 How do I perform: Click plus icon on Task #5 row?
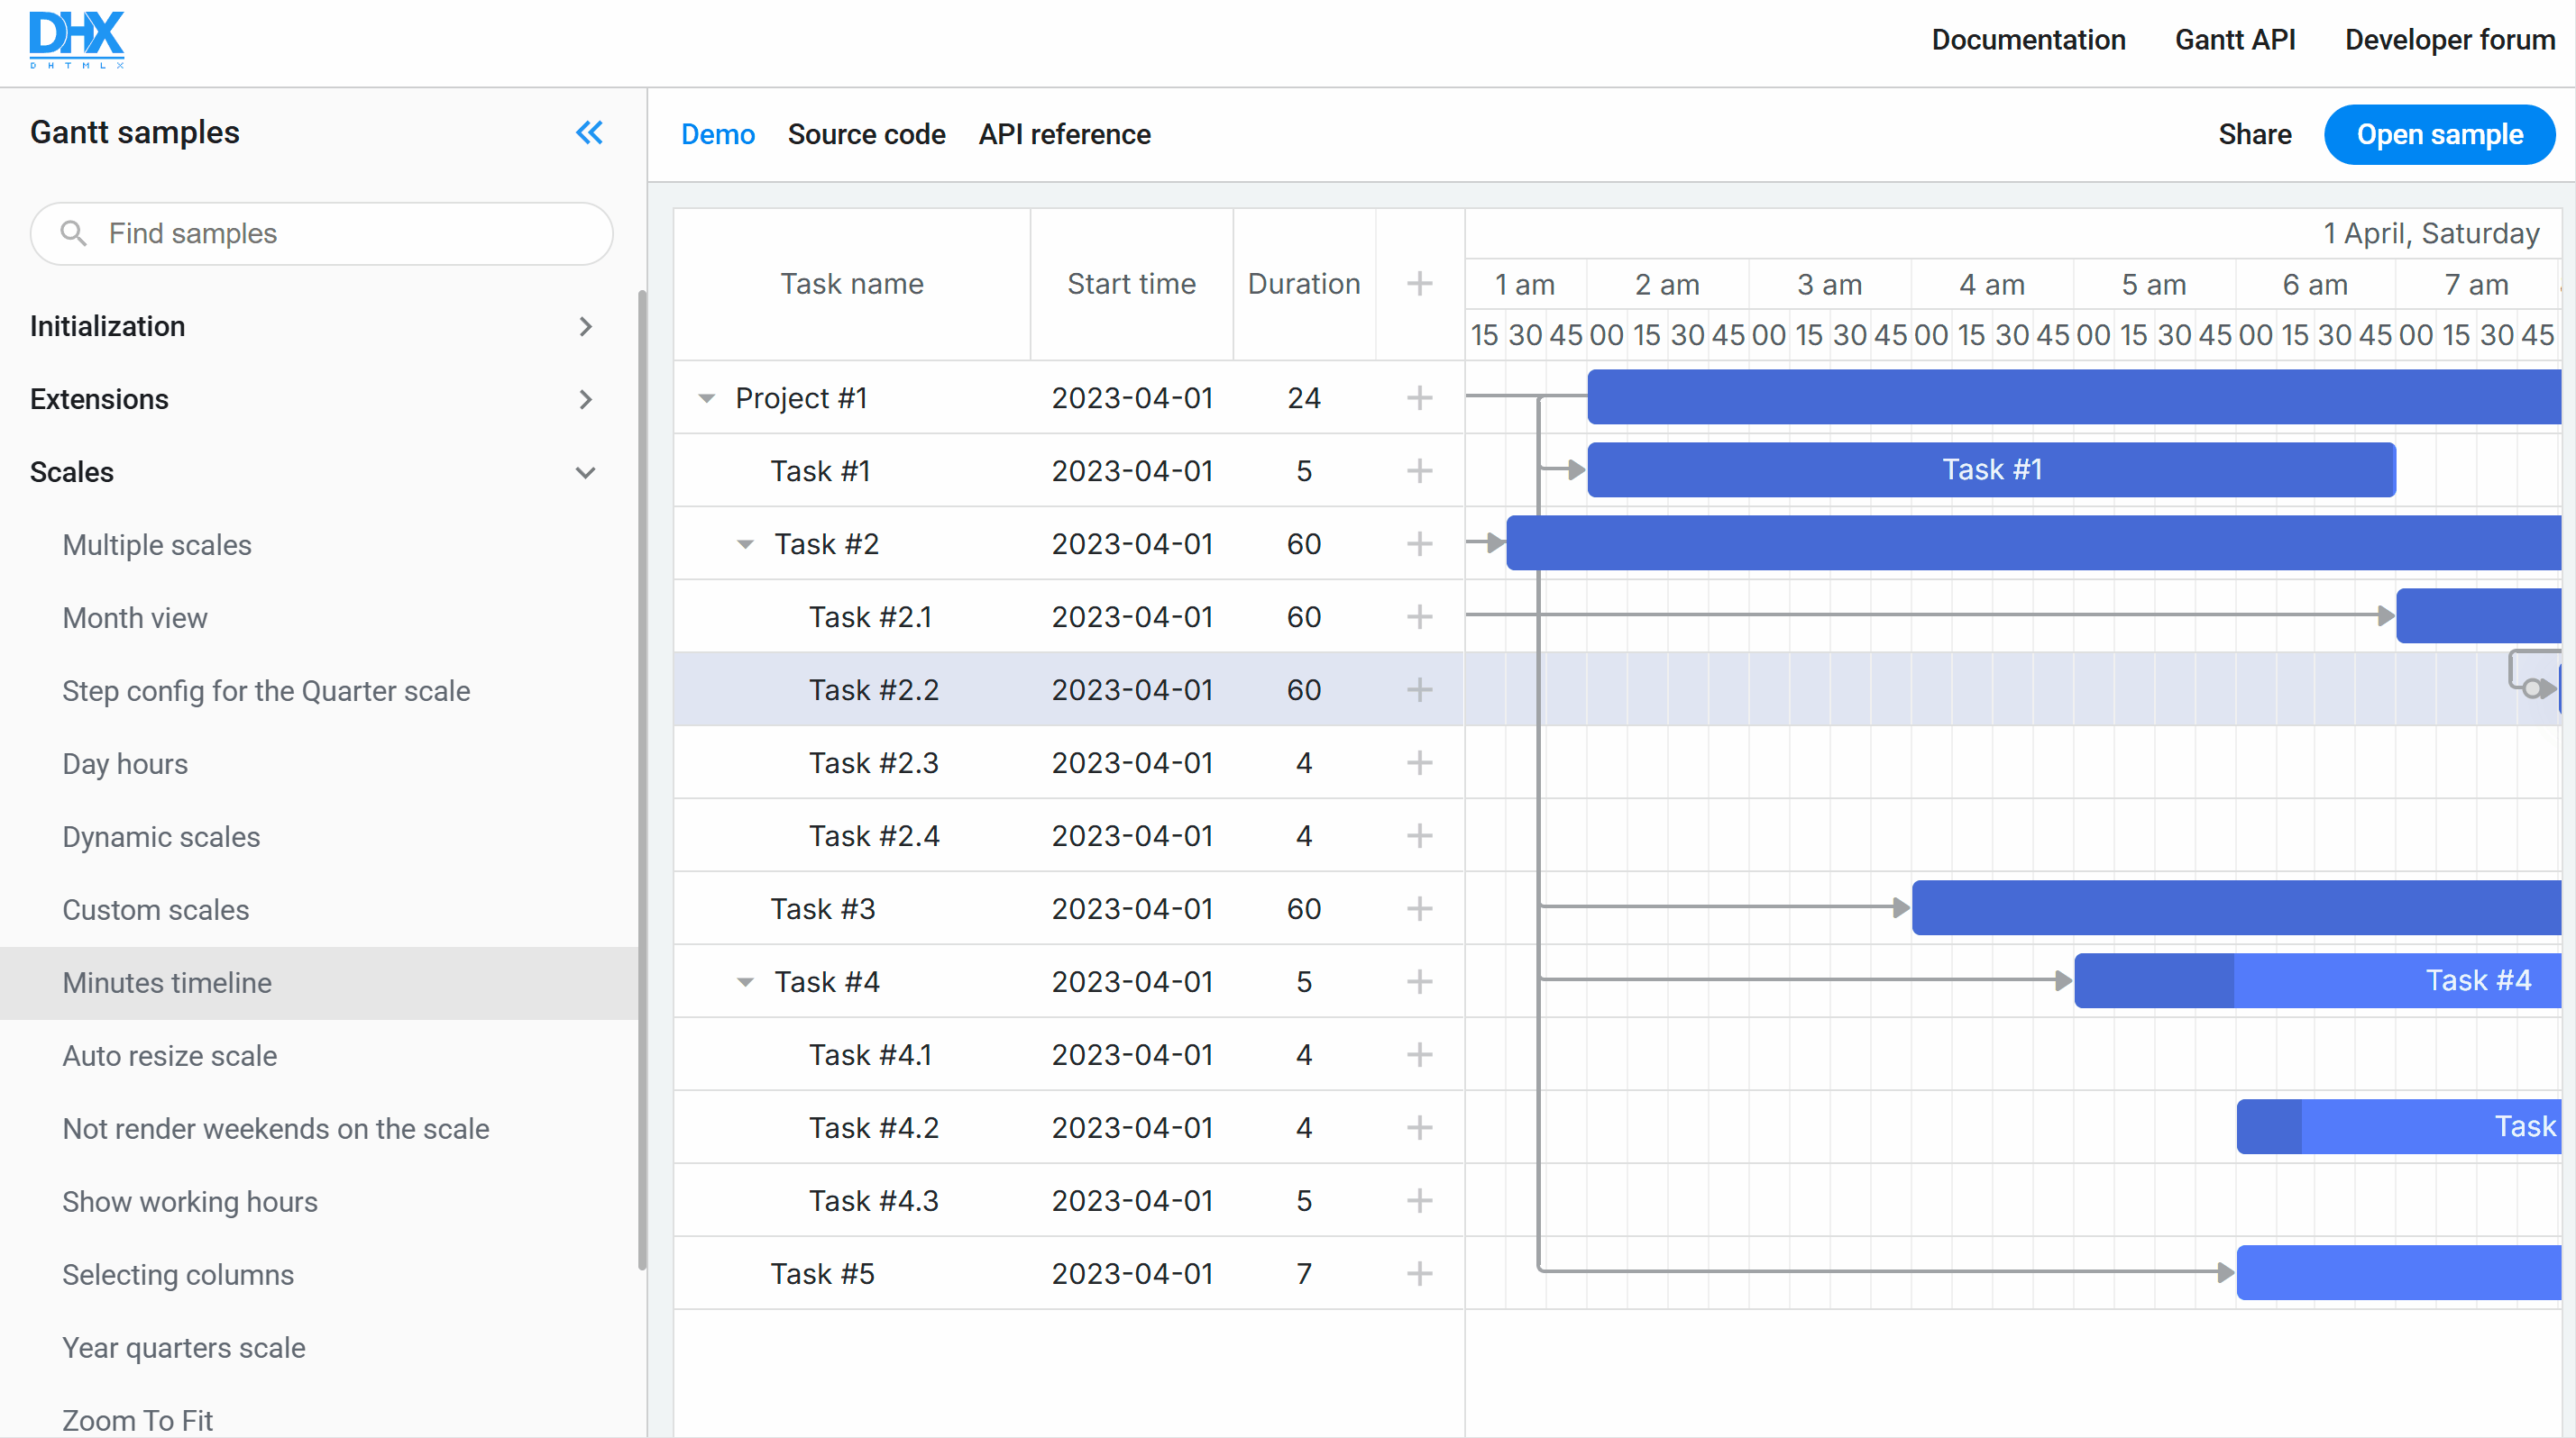click(1419, 1273)
